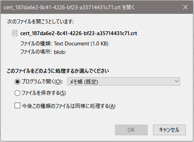The height and width of the screenshot is (142, 194).
Task: Click the dialog title bar text
Action: pos(69,7)
